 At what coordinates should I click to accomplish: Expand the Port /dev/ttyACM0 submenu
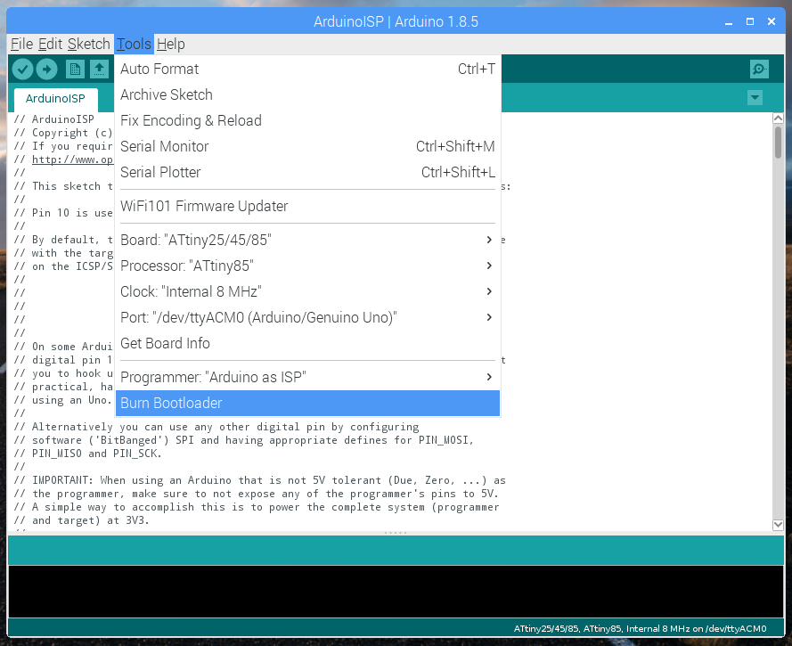307,317
